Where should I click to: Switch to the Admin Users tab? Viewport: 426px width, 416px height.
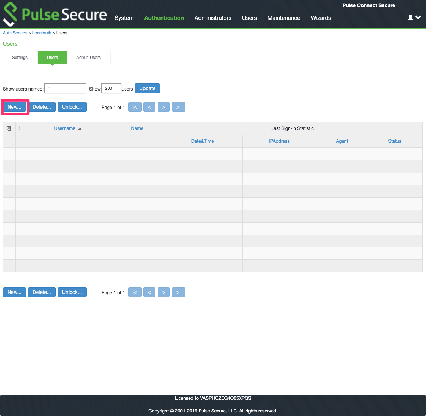point(88,57)
